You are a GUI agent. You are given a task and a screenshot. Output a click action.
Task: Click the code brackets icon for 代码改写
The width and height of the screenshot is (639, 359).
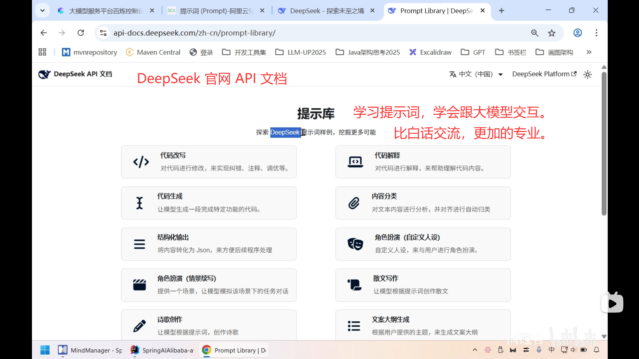coord(141,162)
